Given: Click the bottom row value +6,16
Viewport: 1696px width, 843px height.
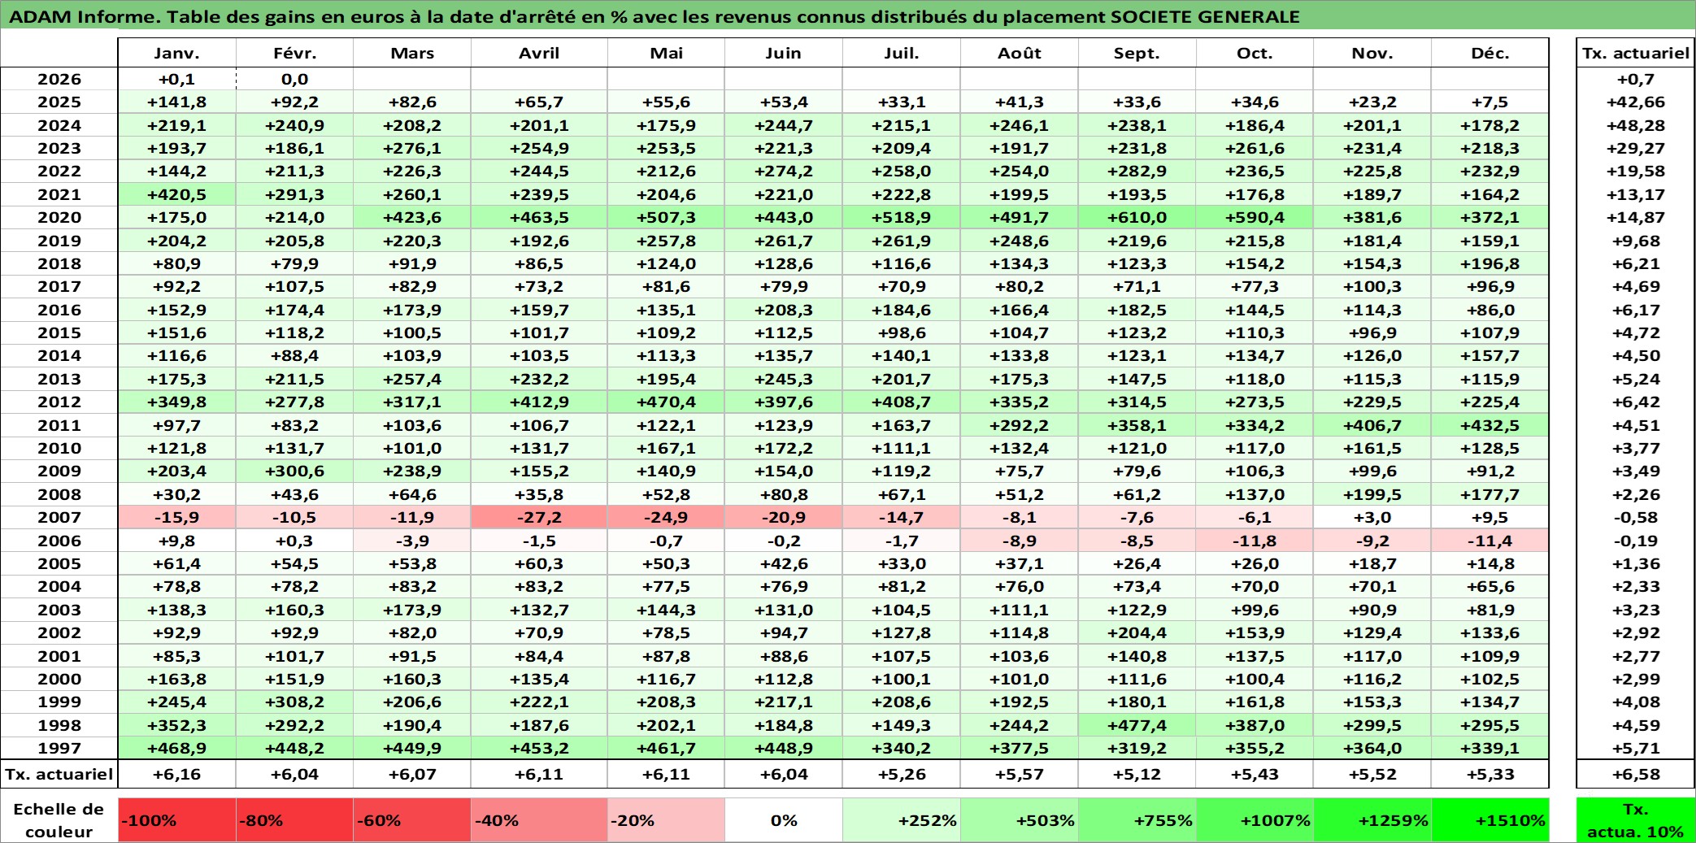Looking at the screenshot, I should pos(177,774).
